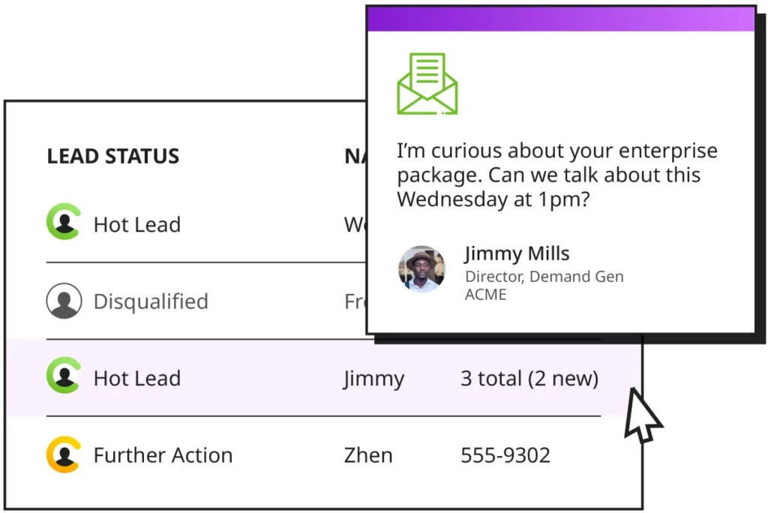
Task: Click the Director, Demand Gen title text
Action: (x=544, y=277)
